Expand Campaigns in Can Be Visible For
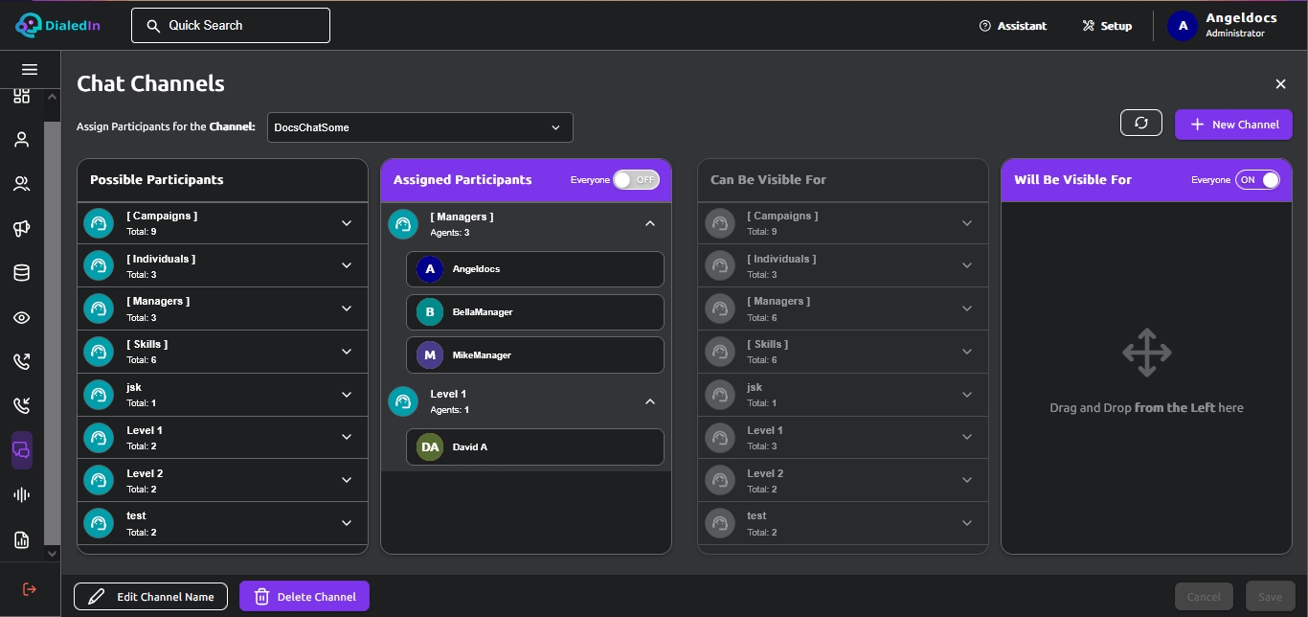Image resolution: width=1308 pixels, height=617 pixels. pos(967,223)
